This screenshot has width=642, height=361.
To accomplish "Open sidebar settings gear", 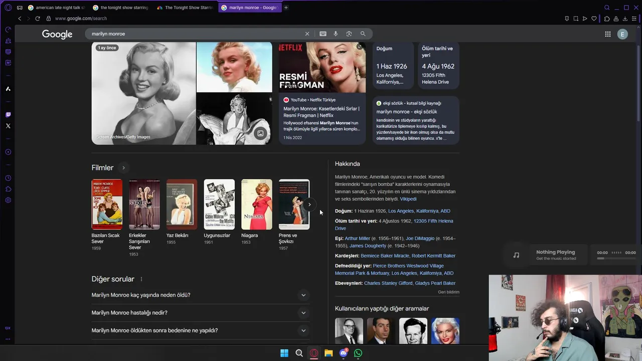I will tap(8, 200).
